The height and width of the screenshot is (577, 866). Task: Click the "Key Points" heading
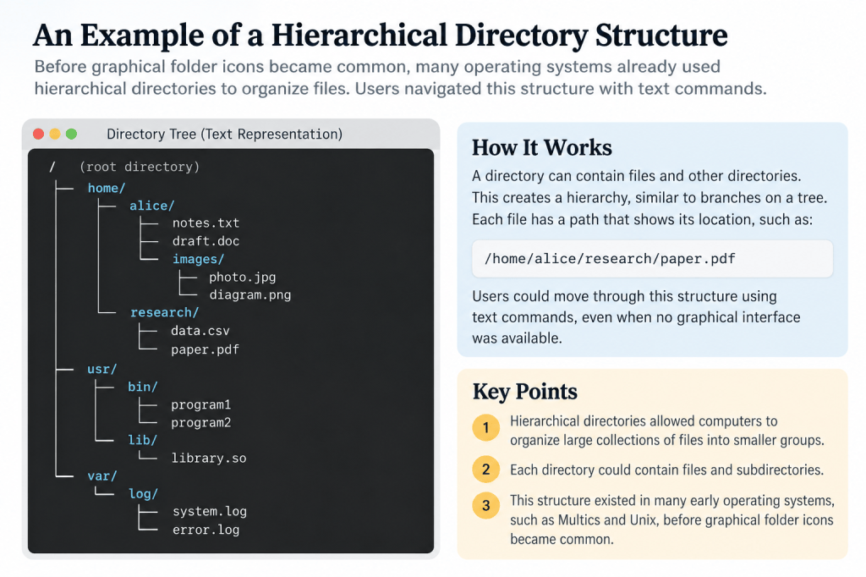click(524, 392)
